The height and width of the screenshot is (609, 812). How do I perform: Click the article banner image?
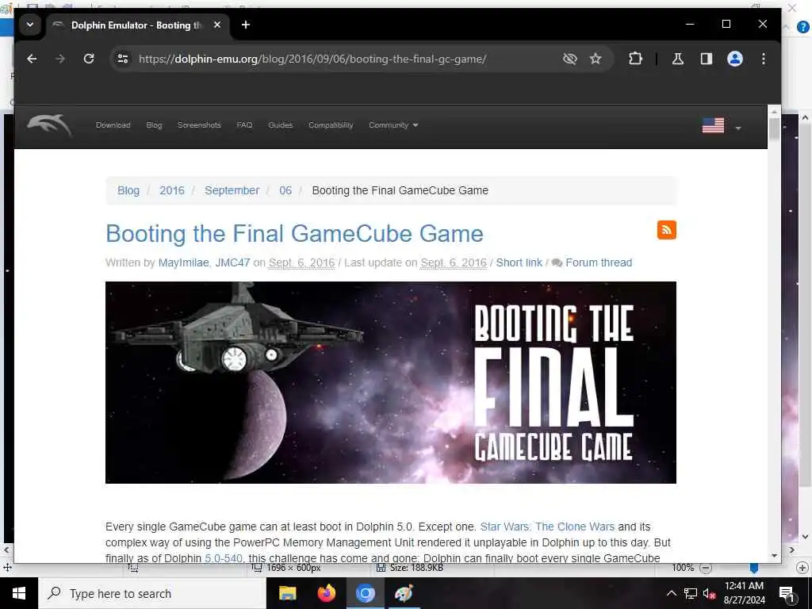coord(390,382)
